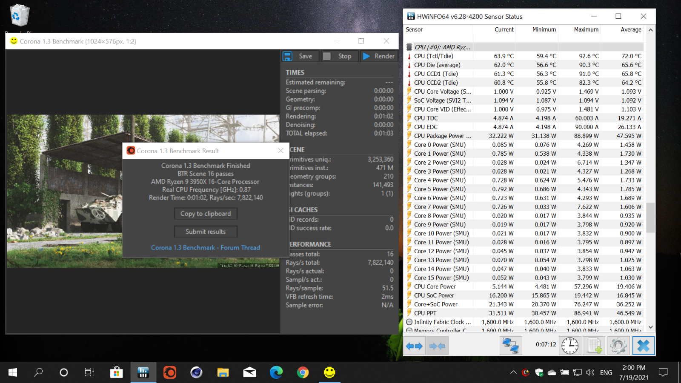681x383 pixels.
Task: Open the Corona 1.3 Benchmark Forum Thread link
Action: 206,248
